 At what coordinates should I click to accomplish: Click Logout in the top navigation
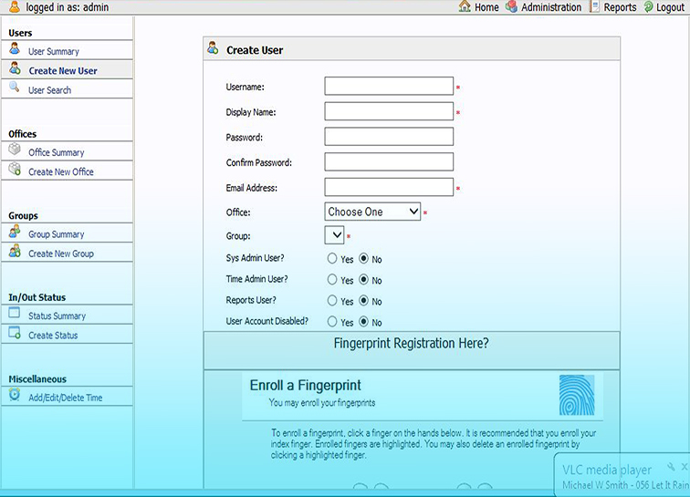(670, 7)
